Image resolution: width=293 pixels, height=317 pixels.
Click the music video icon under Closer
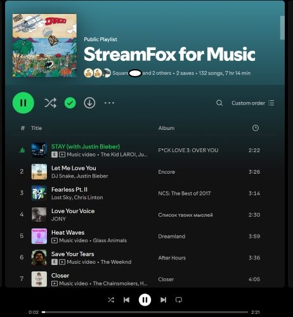click(x=55, y=283)
